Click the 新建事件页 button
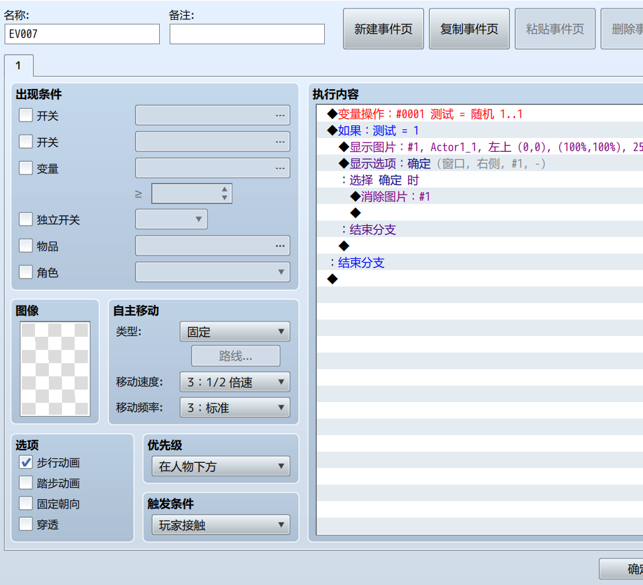The width and height of the screenshot is (643, 585). pyautogui.click(x=383, y=28)
